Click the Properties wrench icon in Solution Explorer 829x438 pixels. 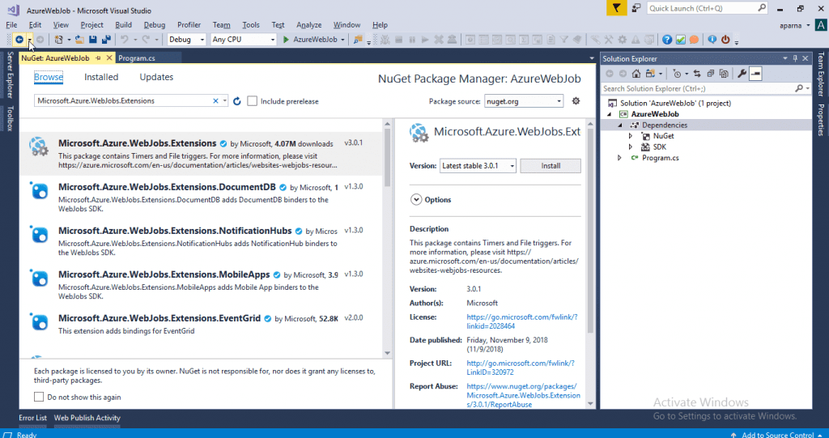coord(742,74)
